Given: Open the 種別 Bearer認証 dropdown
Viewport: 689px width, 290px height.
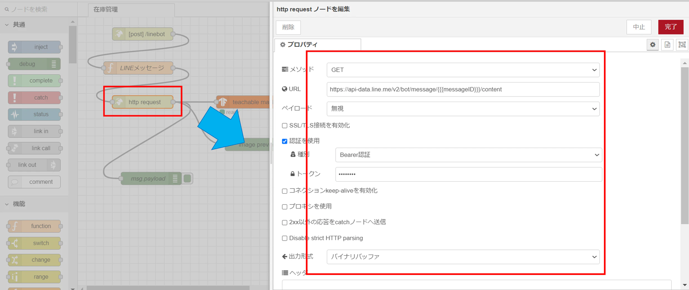Looking at the screenshot, I should (x=469, y=155).
